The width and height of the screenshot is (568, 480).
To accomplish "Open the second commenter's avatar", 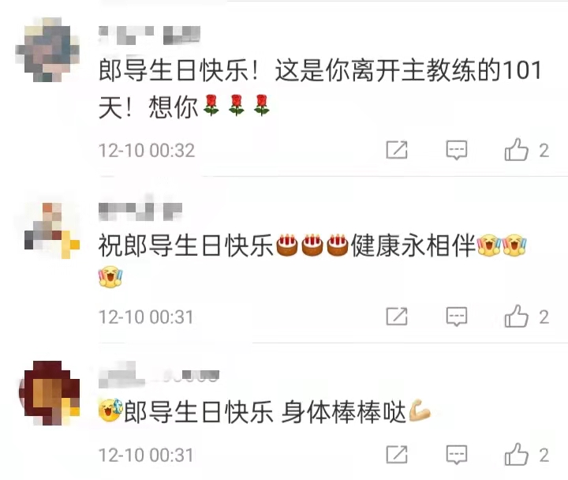I will [x=50, y=229].
